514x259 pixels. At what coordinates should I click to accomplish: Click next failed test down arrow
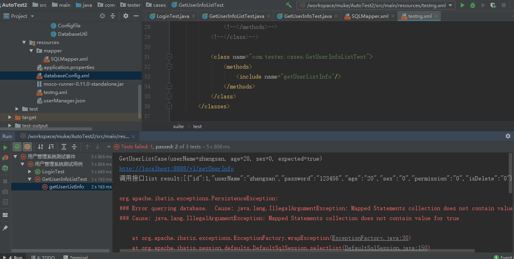coord(98,147)
